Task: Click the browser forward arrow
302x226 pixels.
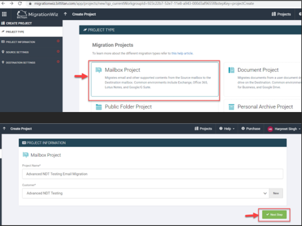Action: pos(12,3)
